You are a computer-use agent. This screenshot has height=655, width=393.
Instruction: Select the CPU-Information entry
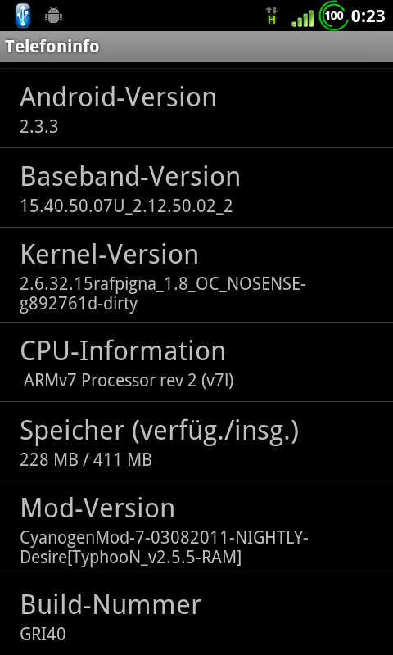(196, 362)
